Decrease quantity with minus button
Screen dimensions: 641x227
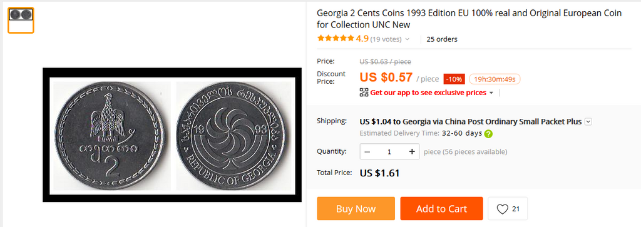(367, 151)
